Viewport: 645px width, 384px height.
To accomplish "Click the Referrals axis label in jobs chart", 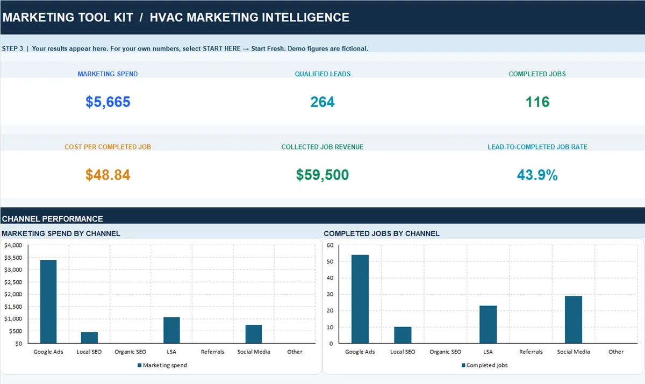I will 531,352.
